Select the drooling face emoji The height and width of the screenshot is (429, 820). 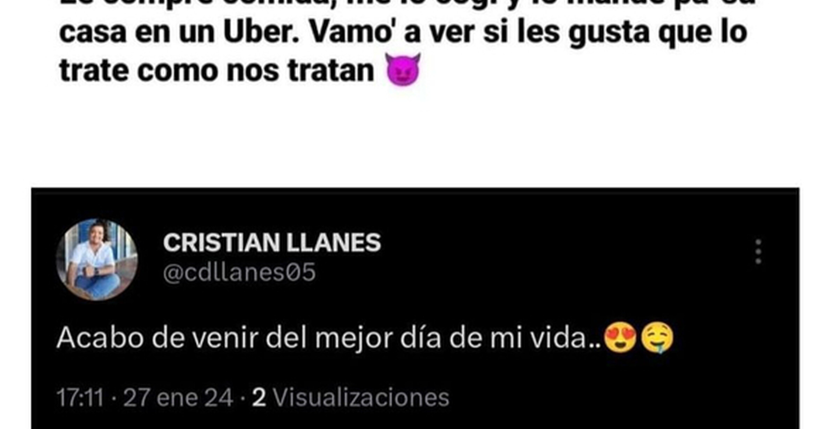click(657, 338)
